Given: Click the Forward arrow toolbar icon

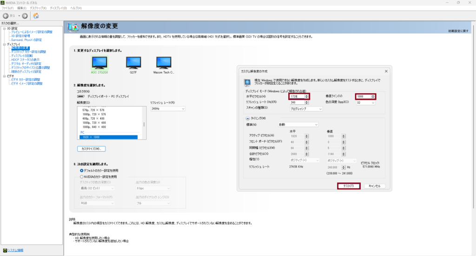Looking at the screenshot, I should coord(25,16).
